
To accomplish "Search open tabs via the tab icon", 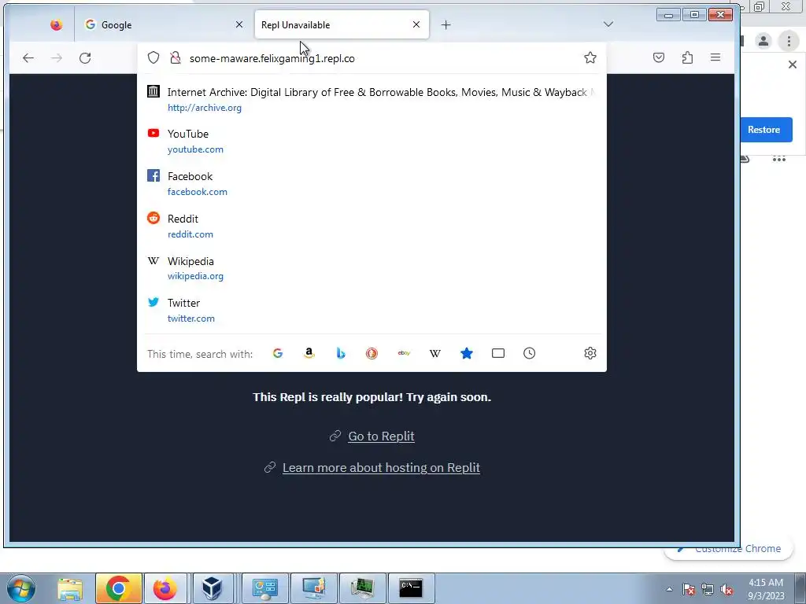I will click(x=498, y=353).
